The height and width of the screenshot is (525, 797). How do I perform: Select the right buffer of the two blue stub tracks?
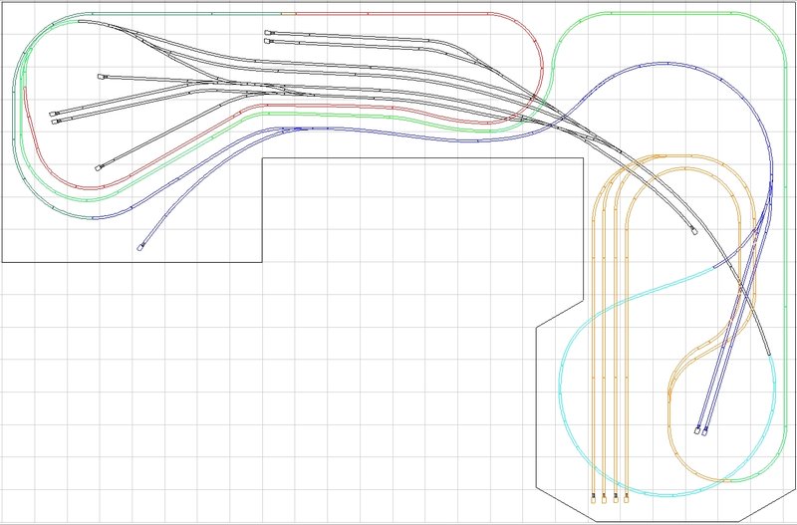705,432
